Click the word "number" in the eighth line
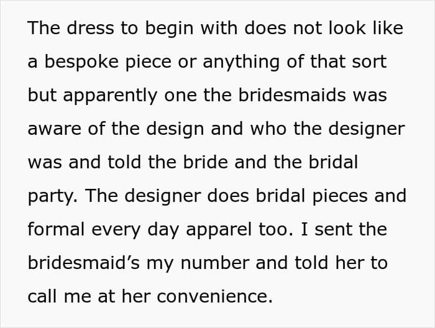435x328 pixels. [215, 263]
